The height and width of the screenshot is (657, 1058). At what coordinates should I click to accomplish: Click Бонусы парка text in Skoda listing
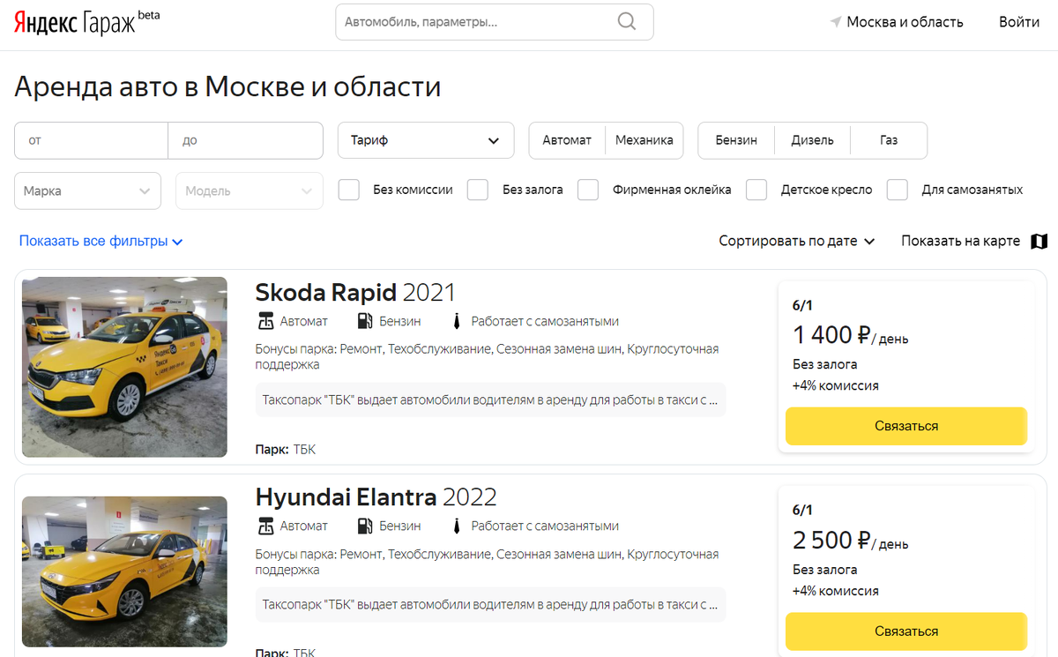pos(487,356)
